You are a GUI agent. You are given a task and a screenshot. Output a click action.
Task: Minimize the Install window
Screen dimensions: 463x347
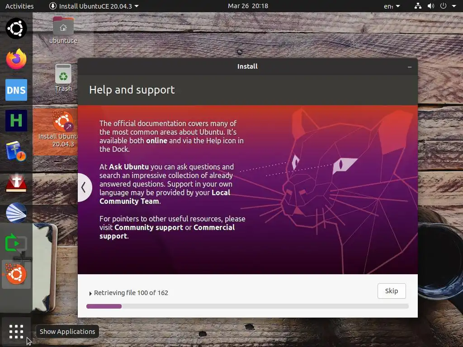(x=410, y=67)
